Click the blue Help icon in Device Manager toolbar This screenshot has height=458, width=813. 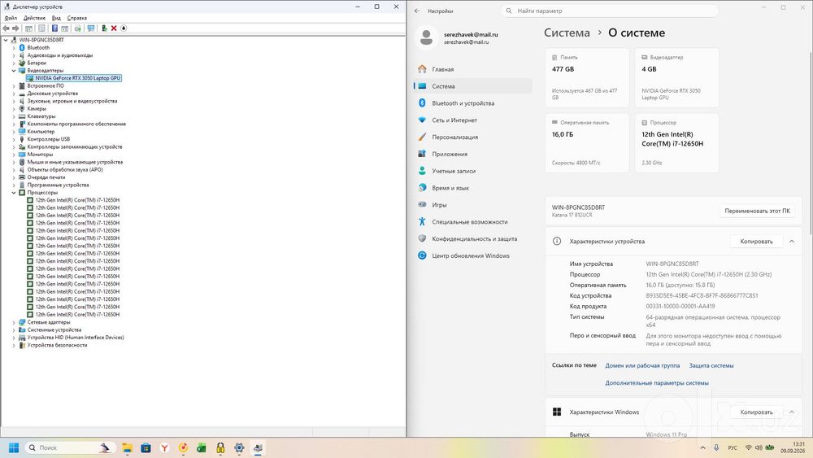[x=54, y=28]
